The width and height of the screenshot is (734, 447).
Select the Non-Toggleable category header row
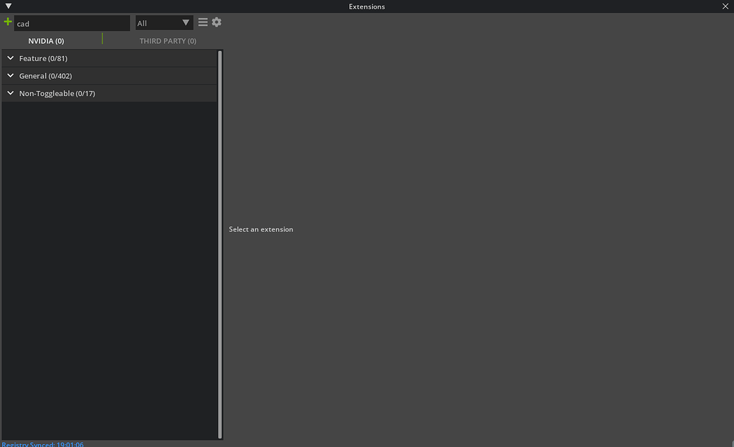(x=108, y=93)
